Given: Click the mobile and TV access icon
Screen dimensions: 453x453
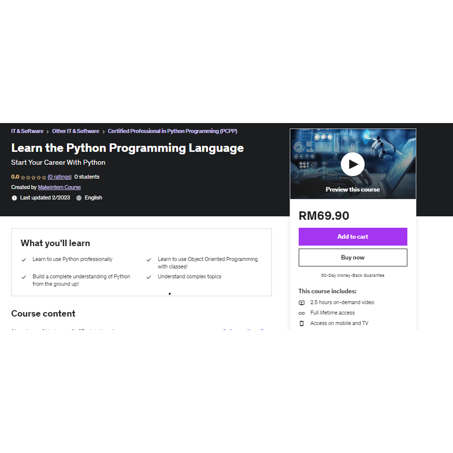Looking at the screenshot, I should pyautogui.click(x=302, y=323).
